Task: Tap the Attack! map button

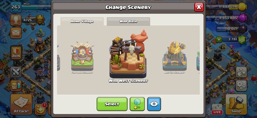Action: click(21, 104)
